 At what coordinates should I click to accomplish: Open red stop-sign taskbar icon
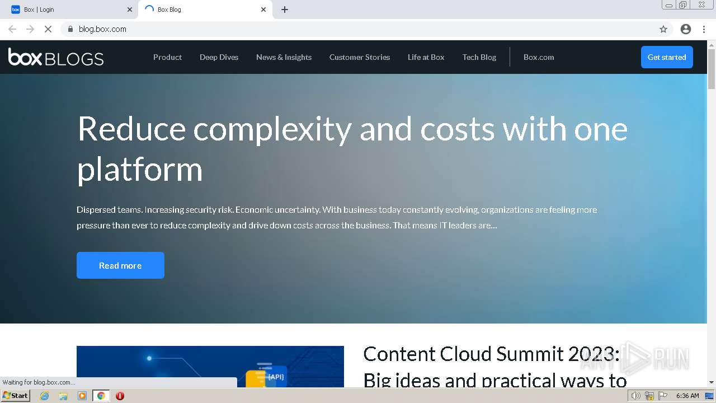[x=120, y=396]
